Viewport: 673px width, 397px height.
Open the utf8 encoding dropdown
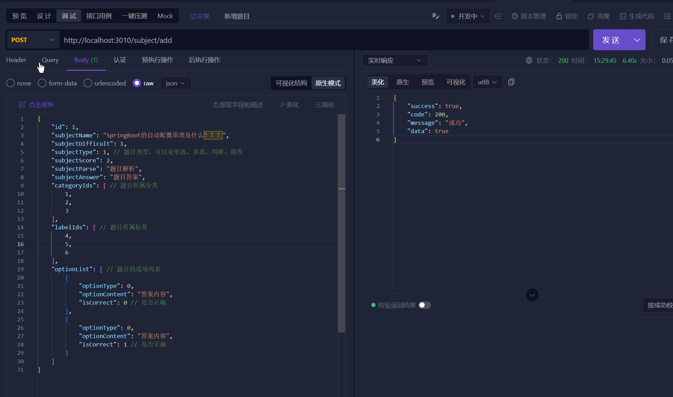pyautogui.click(x=487, y=82)
